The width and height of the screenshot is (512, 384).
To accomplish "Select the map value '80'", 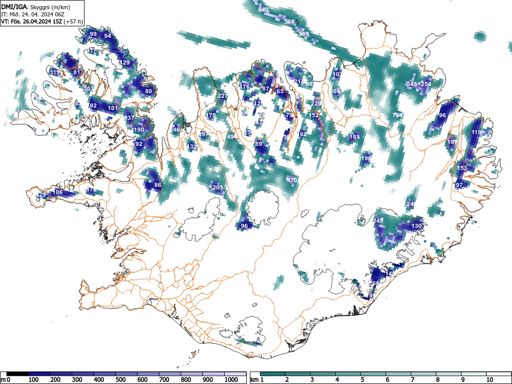I will click(x=148, y=92).
